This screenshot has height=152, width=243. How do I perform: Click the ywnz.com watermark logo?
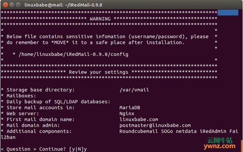(219, 143)
